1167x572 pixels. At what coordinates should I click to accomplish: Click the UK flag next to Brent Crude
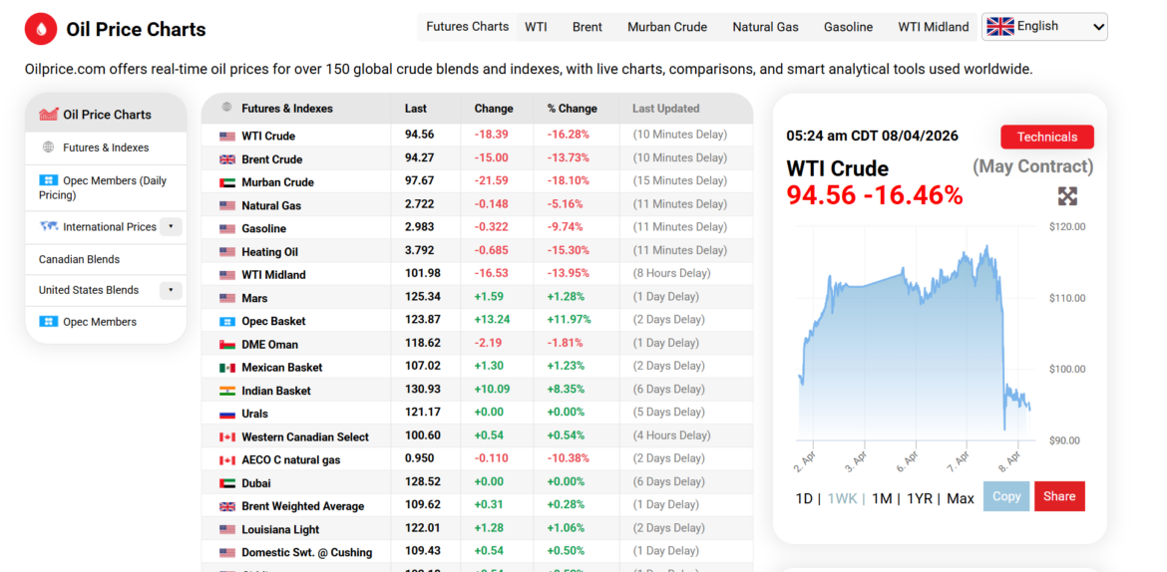(x=227, y=159)
